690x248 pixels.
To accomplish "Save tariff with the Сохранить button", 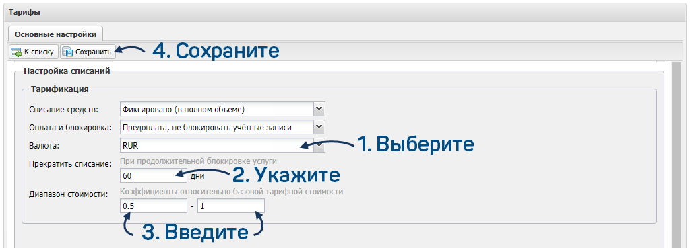I will click(x=88, y=52).
